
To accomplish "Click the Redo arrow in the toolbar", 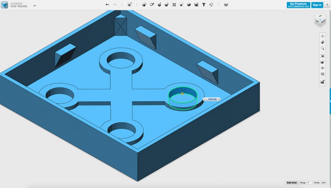I will [x=114, y=5].
